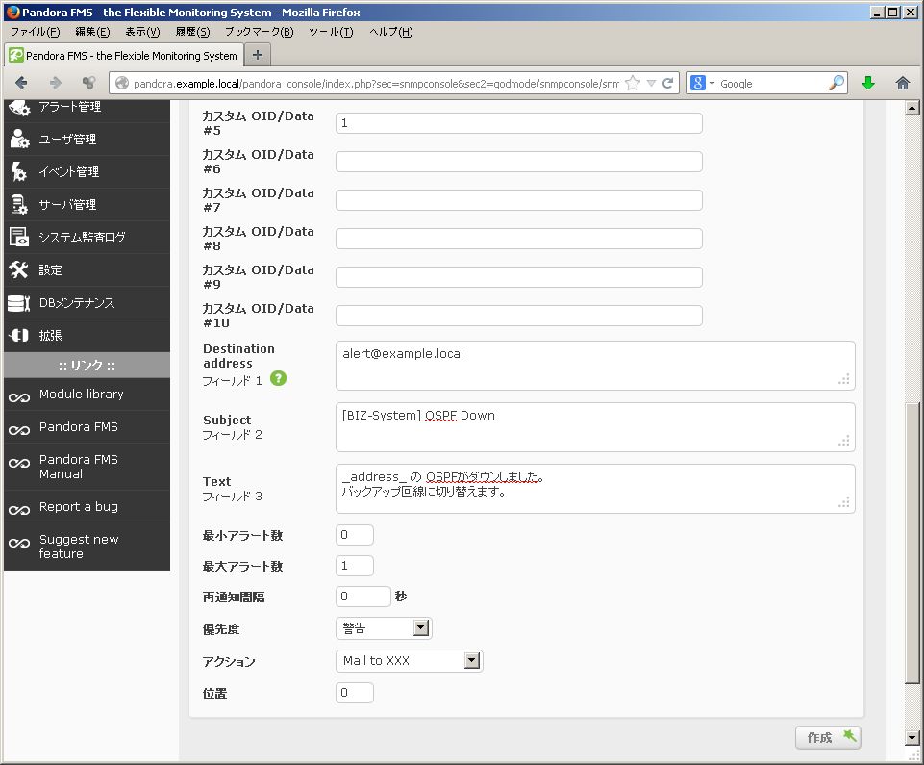Click the 最大アラート数 input box
Screen dimensions: 924x765
click(354, 566)
